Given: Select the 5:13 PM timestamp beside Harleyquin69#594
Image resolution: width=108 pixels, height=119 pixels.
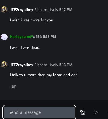Looking at the screenshot, I should click(x=49, y=37).
